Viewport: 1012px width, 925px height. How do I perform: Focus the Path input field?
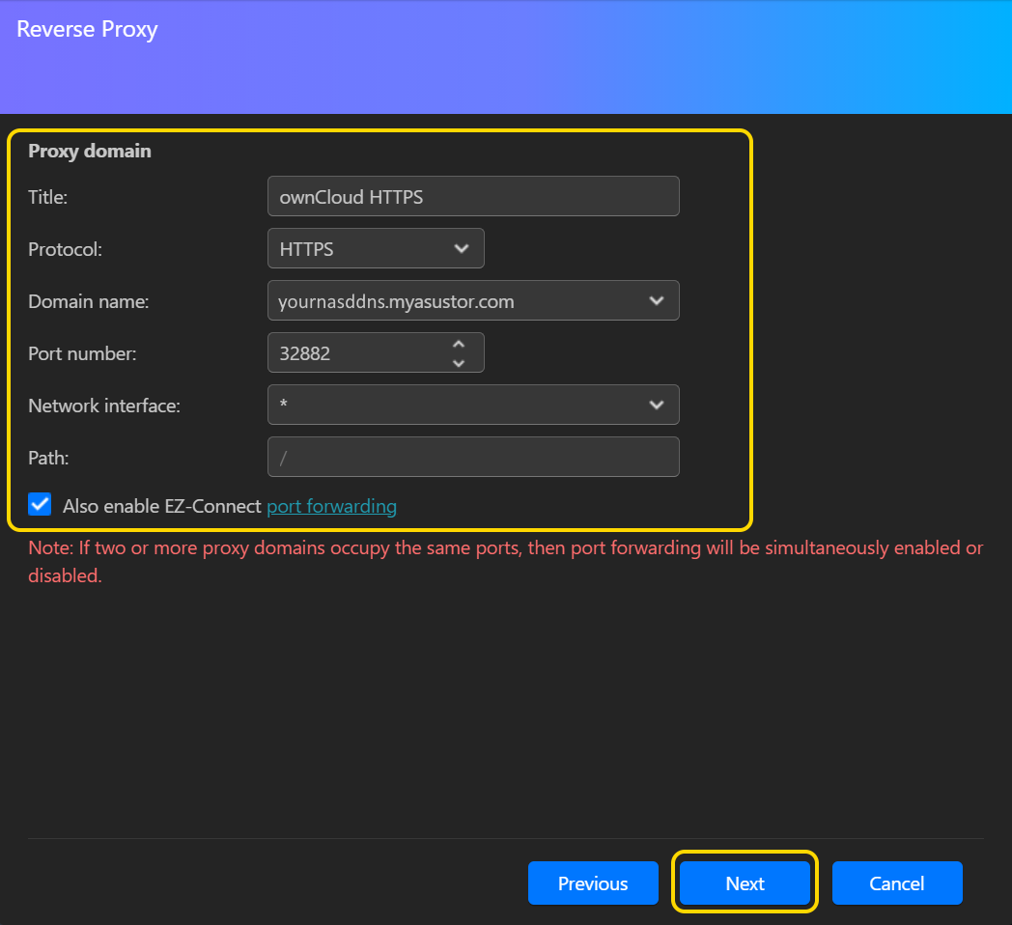[473, 457]
